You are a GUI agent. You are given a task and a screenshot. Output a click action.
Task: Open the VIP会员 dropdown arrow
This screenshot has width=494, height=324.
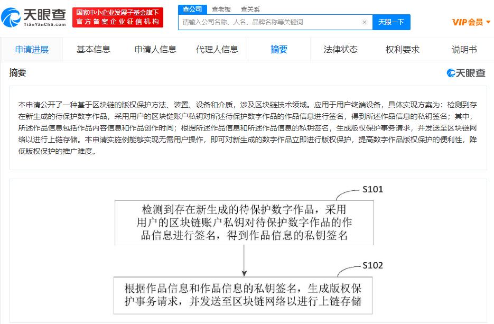pos(488,22)
